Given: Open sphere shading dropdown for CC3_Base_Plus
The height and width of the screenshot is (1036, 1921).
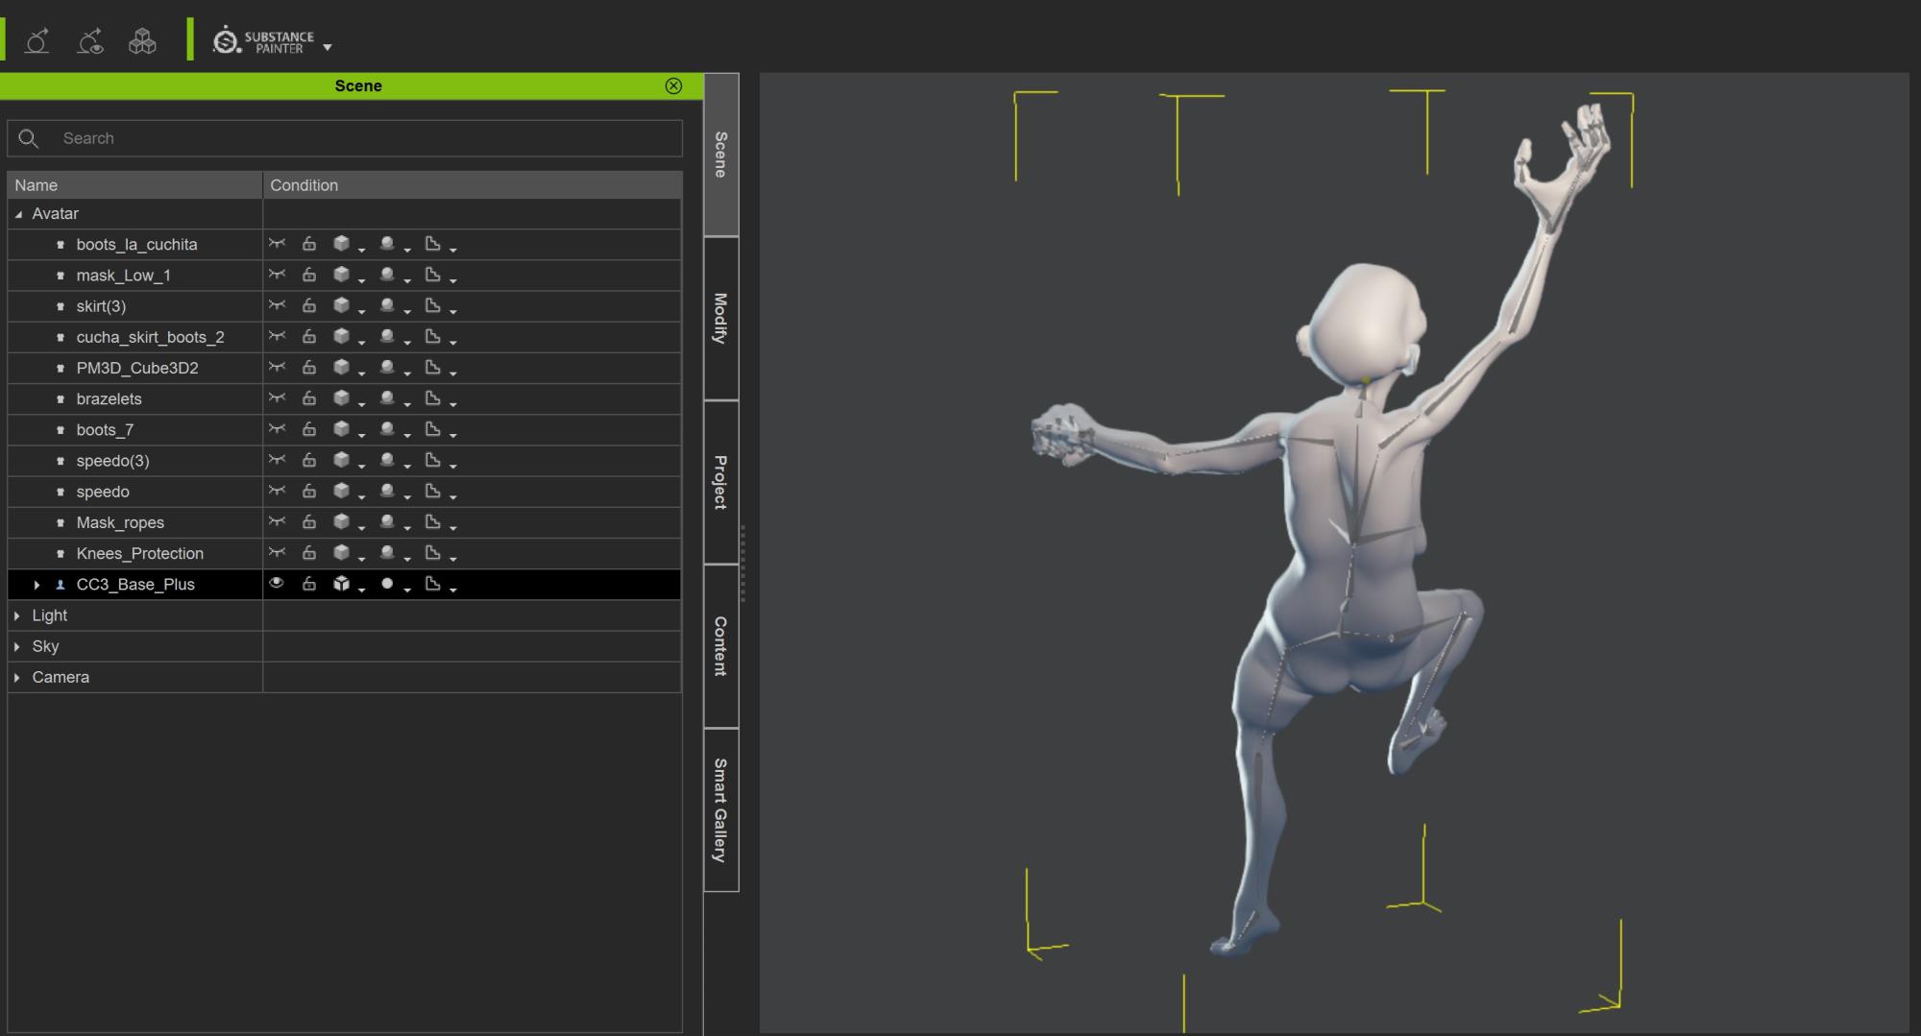Looking at the screenshot, I should [407, 590].
